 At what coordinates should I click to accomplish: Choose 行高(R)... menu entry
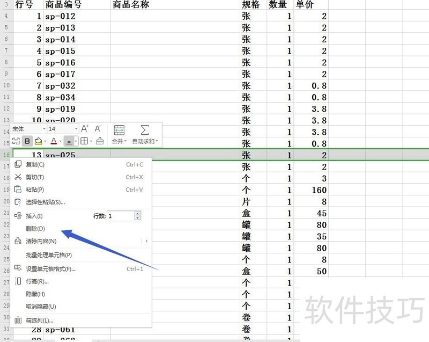81,281
